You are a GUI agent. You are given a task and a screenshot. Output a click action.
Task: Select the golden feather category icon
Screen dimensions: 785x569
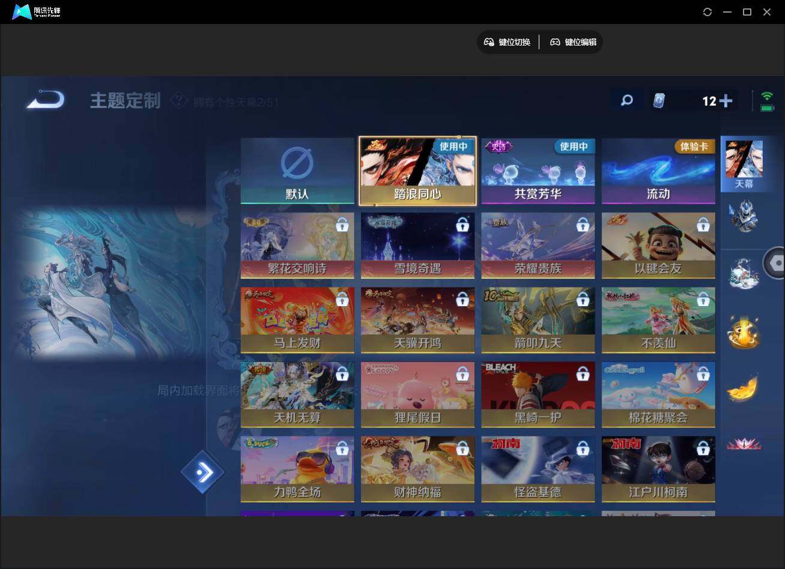[744, 389]
